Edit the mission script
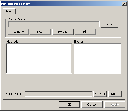Image resolution: width=128 pixels, height=111 pixels. pos(85,32)
